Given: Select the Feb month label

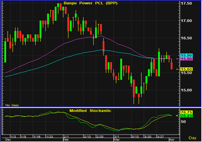Looking at the screenshot, I should [66, 139].
